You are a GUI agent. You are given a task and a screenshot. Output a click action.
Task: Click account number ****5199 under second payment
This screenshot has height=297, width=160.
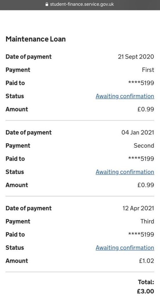click(x=141, y=159)
